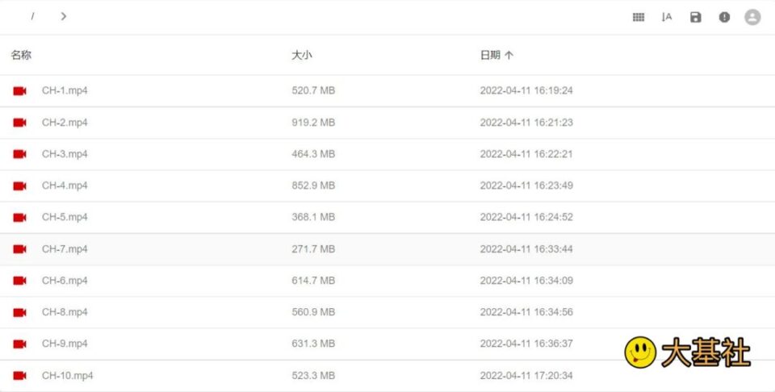Click the save icon in toolbar

pos(696,17)
